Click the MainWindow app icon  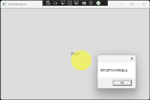(4, 4)
